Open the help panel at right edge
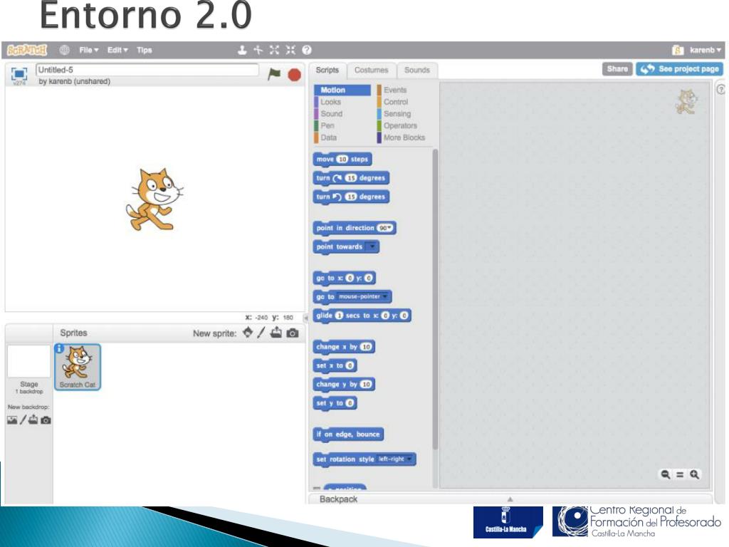The height and width of the screenshot is (547, 729). (x=720, y=89)
